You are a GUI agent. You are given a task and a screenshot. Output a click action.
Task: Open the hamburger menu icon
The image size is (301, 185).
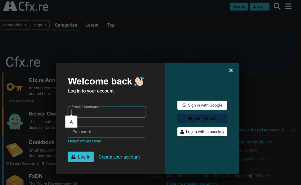[288, 6]
